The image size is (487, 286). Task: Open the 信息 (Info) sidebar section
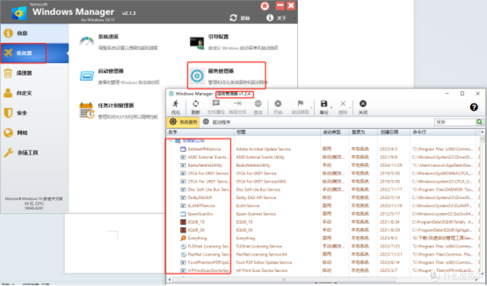pyautogui.click(x=34, y=33)
